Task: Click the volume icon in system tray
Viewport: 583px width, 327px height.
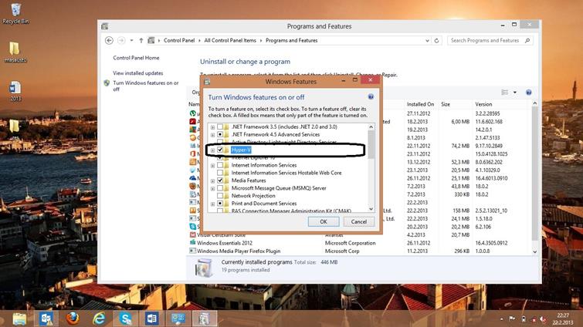Action: coord(543,319)
